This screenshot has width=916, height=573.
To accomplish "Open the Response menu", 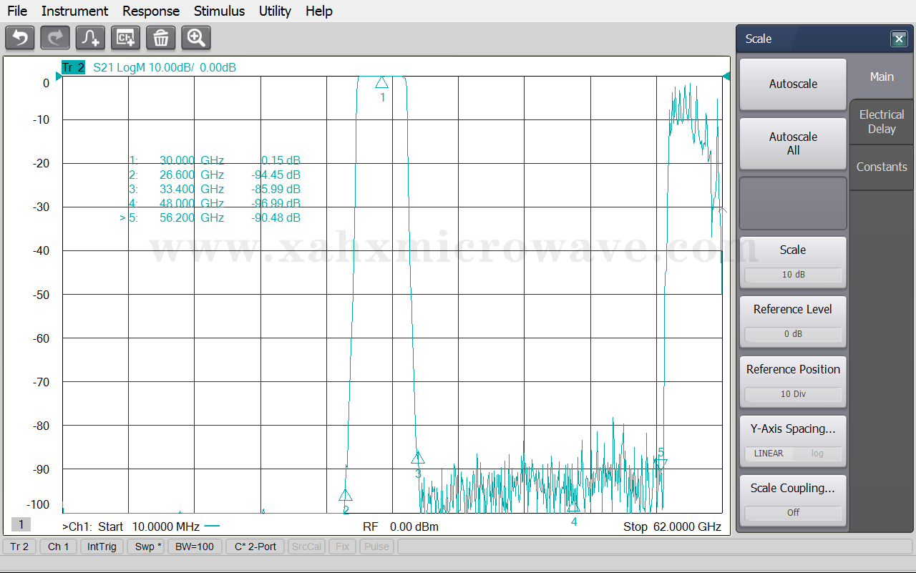I will tap(151, 11).
